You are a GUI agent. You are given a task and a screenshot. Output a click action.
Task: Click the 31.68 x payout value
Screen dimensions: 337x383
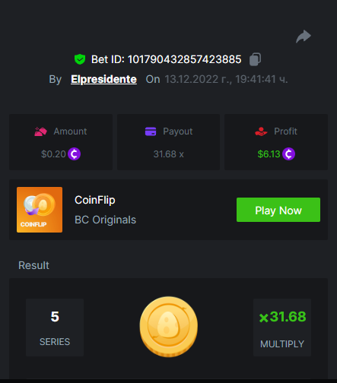(x=169, y=154)
